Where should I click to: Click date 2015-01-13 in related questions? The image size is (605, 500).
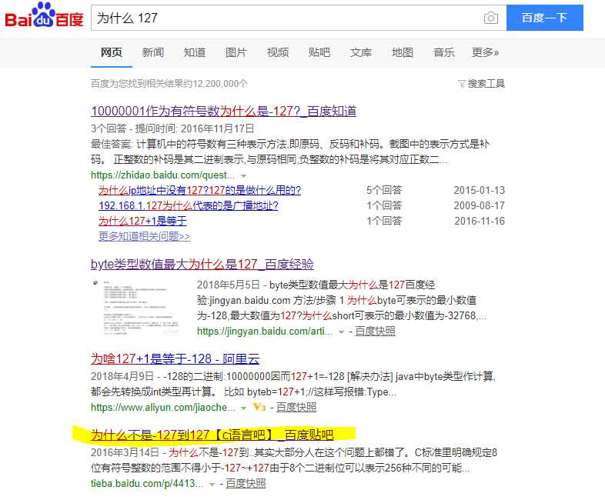pos(480,190)
